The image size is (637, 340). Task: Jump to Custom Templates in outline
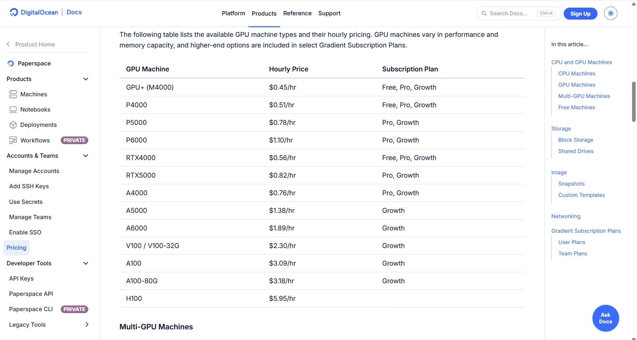[581, 195]
